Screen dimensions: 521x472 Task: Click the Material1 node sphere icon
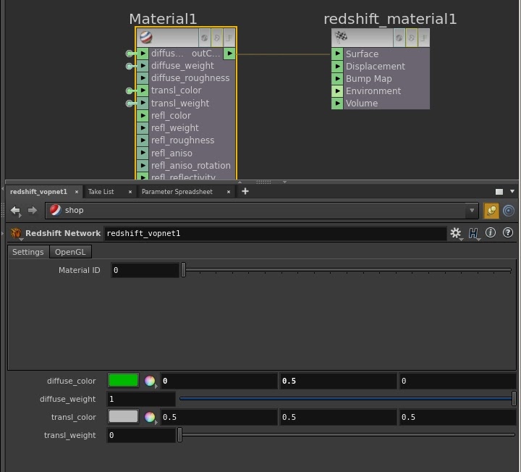146,37
